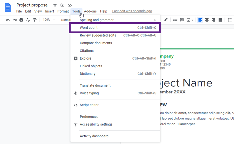Open the insert image dropdown arrow
Screen dimensions: 234x144
coord(192,20)
